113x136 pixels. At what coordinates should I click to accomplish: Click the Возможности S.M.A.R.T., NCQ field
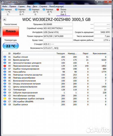(77, 48)
